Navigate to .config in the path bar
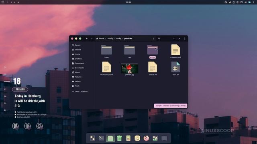 point(110,38)
